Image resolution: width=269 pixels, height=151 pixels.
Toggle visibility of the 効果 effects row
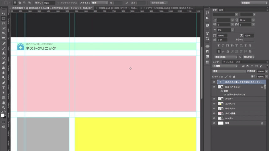(x=222, y=91)
